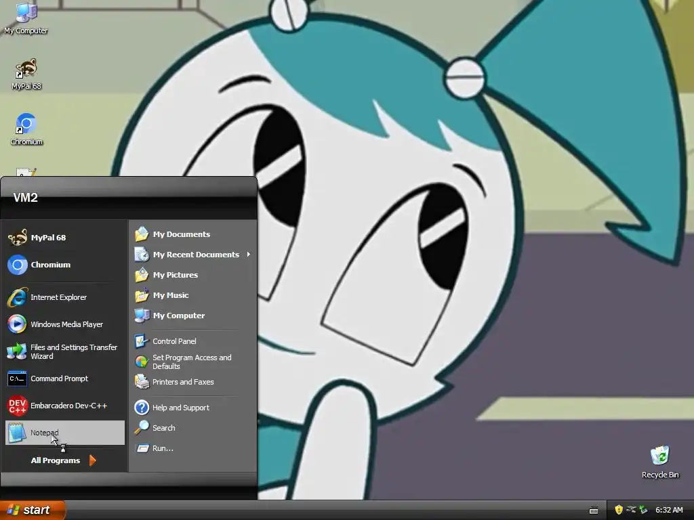The height and width of the screenshot is (520, 694).
Task: Open the yellow security alert shield in tray
Action: 619,510
